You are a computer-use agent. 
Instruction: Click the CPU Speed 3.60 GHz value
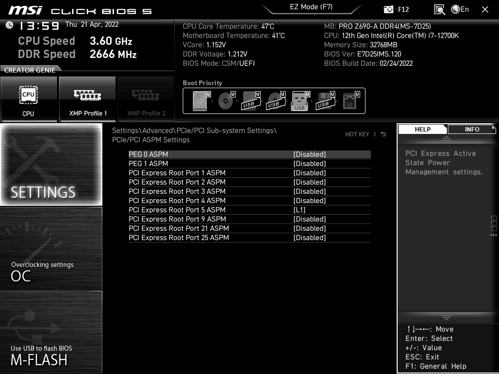[x=111, y=41]
